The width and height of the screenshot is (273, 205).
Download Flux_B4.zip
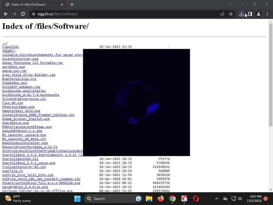tap(13, 103)
